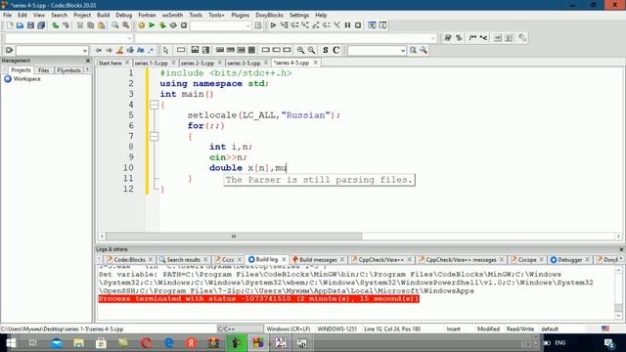This screenshot has width=626, height=352.
Task: Open the Plugins menu
Action: 240,15
